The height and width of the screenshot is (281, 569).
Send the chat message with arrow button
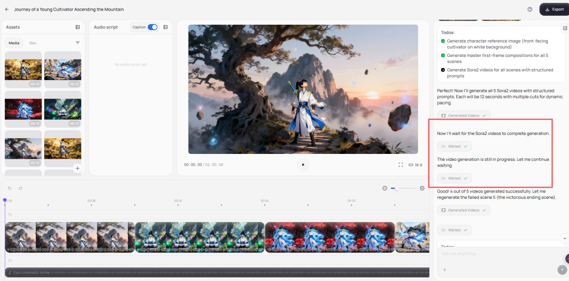click(562, 270)
